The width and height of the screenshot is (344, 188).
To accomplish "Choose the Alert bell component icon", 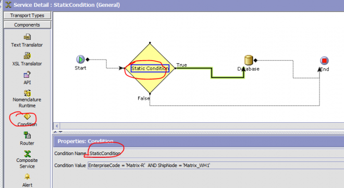I will coord(27,177).
